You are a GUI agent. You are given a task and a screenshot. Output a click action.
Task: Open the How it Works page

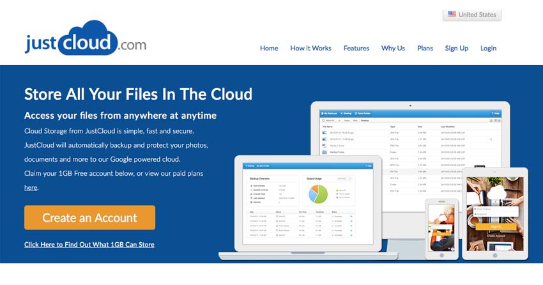310,48
